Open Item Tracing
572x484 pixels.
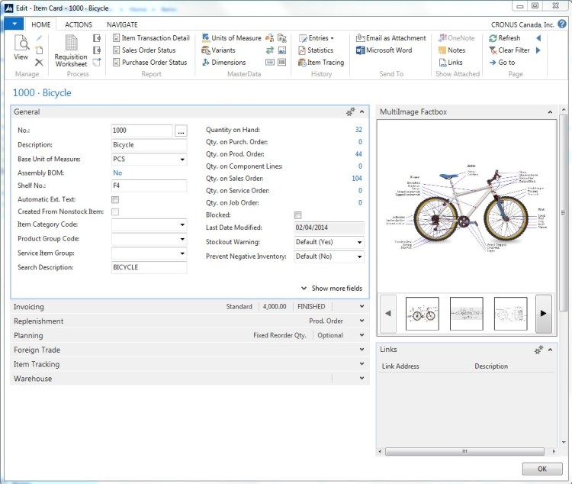click(321, 63)
